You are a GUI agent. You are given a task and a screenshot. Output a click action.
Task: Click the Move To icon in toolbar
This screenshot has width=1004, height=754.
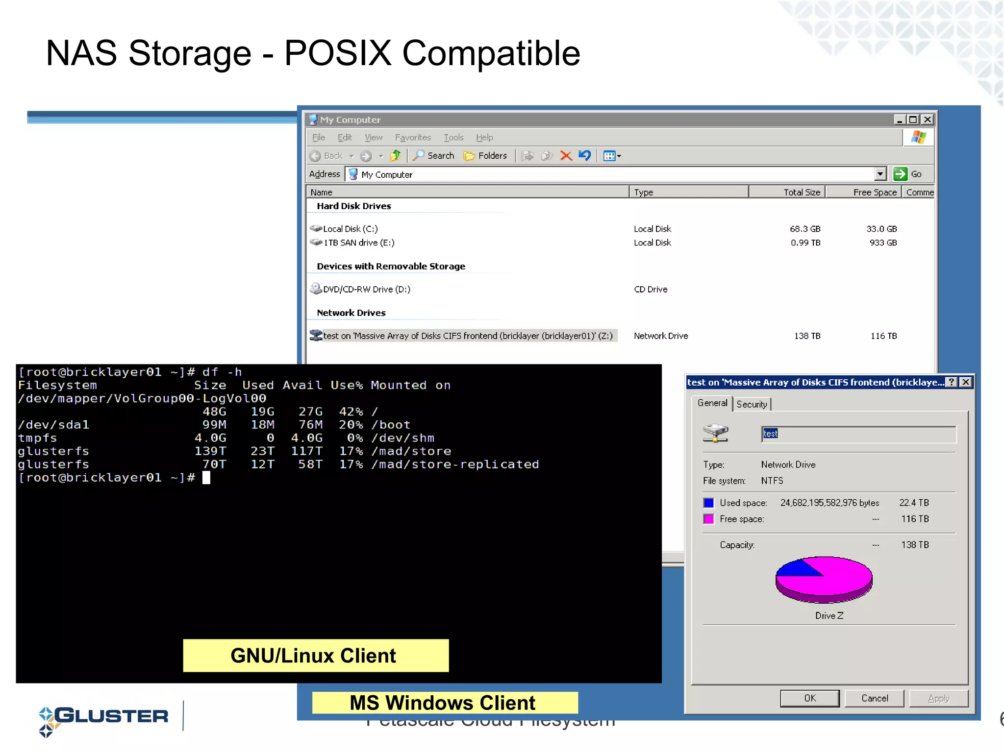[527, 156]
